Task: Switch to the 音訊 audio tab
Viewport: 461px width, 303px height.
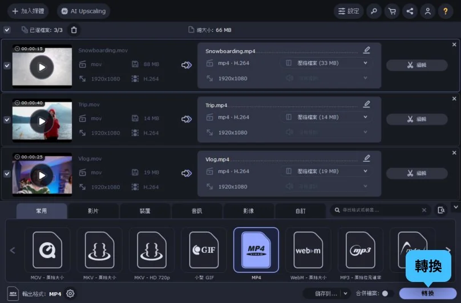Action: pos(197,211)
